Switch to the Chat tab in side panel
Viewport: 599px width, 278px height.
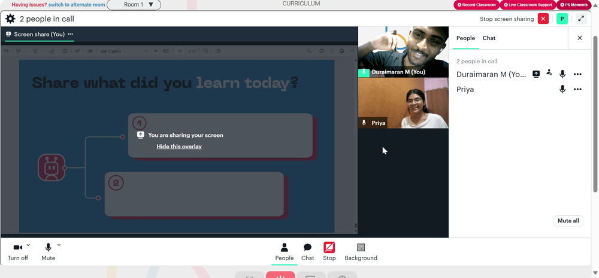click(489, 38)
